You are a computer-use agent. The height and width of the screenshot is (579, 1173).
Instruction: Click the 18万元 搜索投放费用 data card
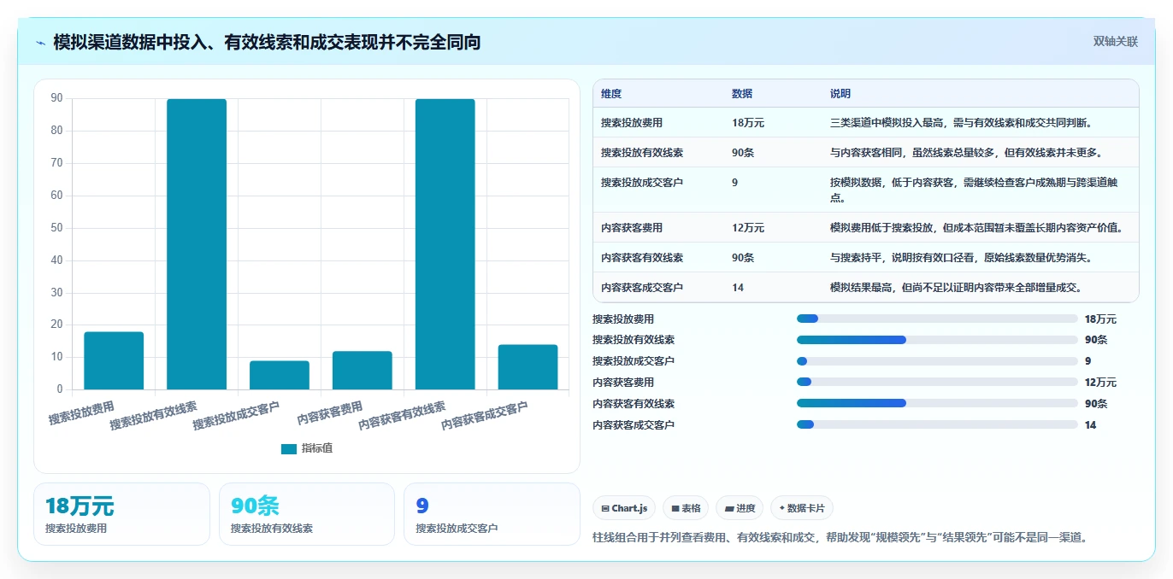coord(121,514)
